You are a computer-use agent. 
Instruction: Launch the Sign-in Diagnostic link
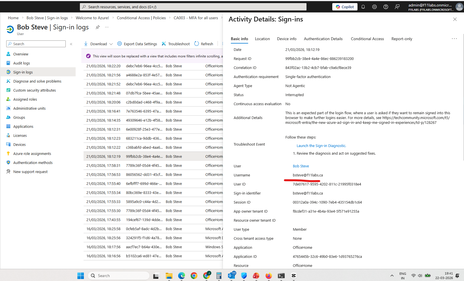pyautogui.click(x=321, y=146)
